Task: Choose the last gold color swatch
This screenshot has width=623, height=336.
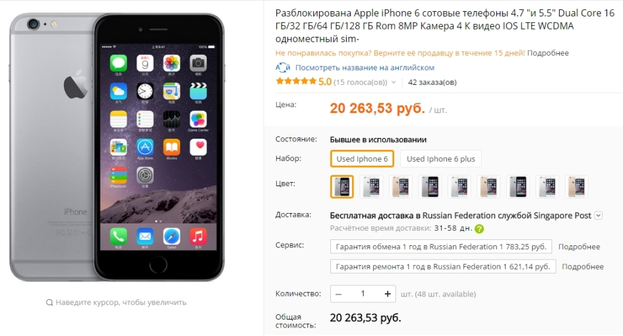Action: 577,187
